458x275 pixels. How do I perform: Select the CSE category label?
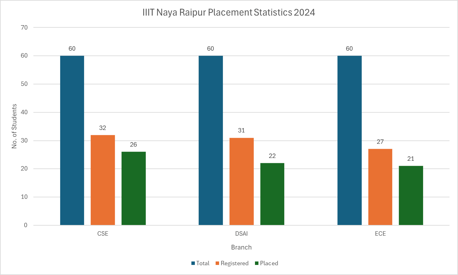coord(103,234)
